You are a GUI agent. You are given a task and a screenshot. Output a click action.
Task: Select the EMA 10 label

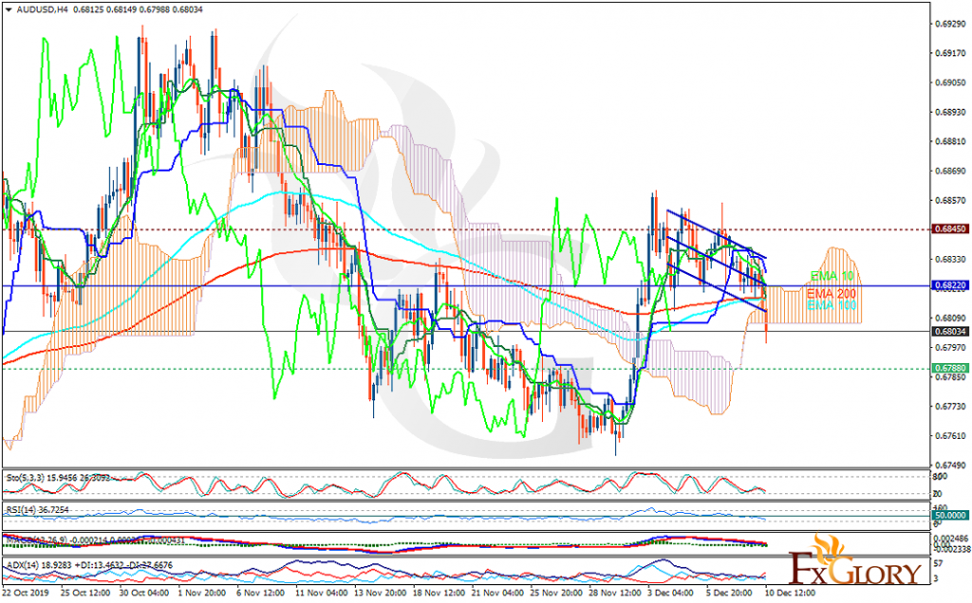[x=832, y=276]
